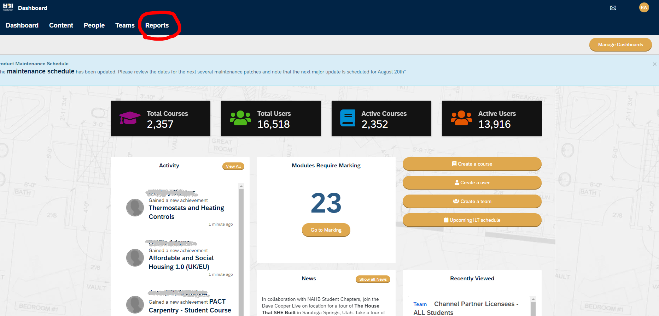
Task: Click Manage Dashboards button
Action: (x=620, y=44)
